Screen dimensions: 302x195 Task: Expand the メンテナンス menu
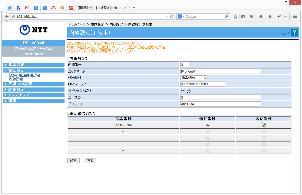coord(34,95)
